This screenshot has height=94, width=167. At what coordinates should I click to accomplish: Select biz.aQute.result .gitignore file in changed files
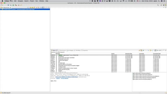point(142,79)
